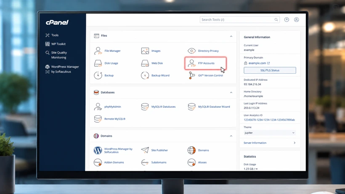Click the search magnifier icon
The height and width of the screenshot is (194, 345).
tap(276, 20)
